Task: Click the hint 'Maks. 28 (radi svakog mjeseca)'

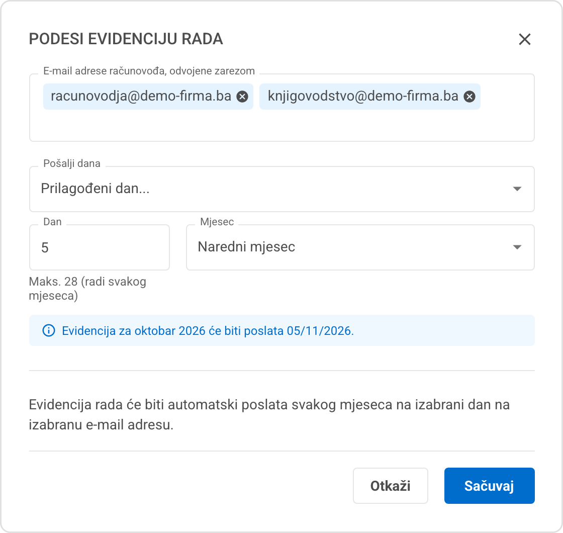Action: coord(87,289)
